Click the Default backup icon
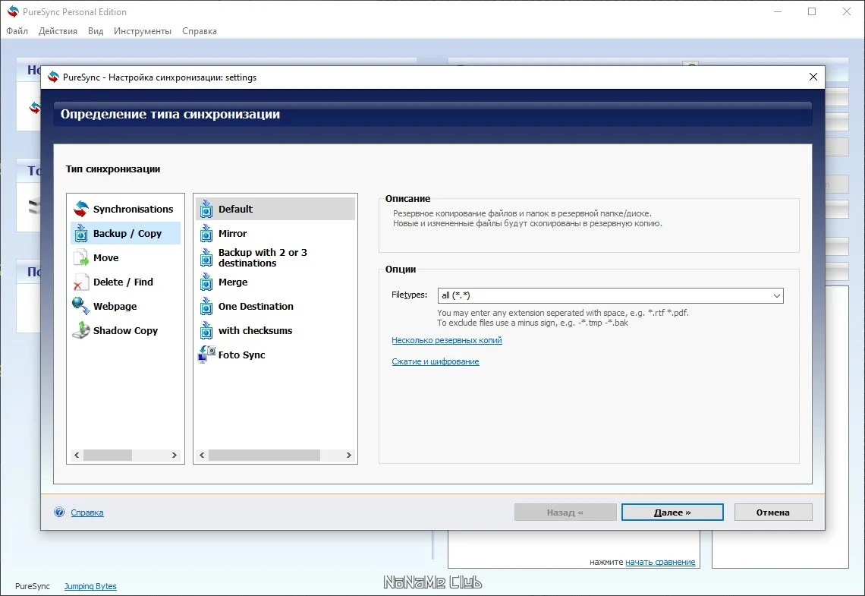865x596 pixels. coord(206,209)
